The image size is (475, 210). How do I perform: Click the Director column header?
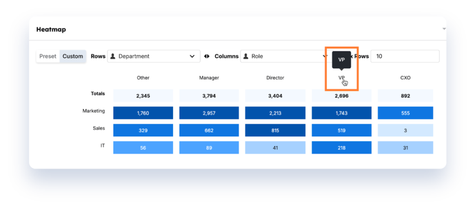click(x=275, y=78)
